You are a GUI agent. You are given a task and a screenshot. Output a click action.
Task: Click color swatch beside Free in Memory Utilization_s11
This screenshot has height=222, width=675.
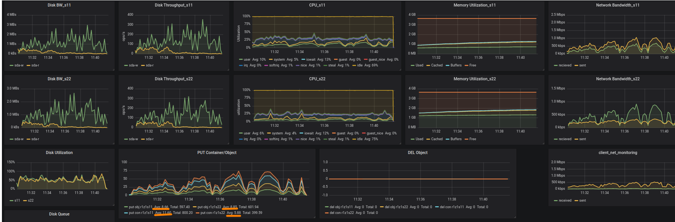pyautogui.click(x=466, y=65)
